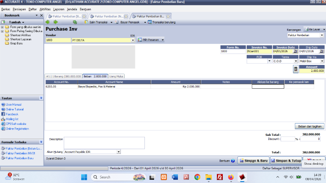This screenshot has height=183, width=326.
Task: Open the Bookmark panel dropdown arrow
Action: 37,16
